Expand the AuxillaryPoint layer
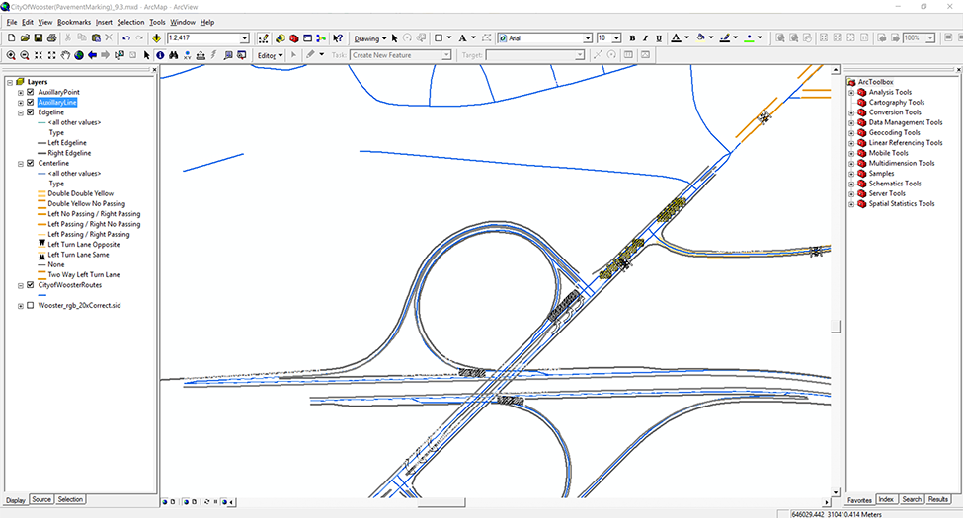963x518 pixels. [21, 92]
